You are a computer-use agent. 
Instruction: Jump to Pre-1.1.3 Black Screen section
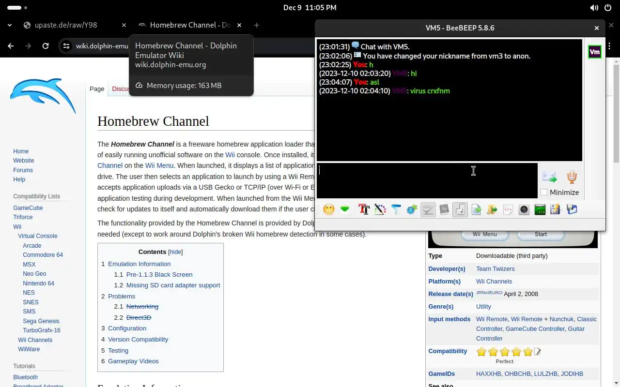coord(159,274)
